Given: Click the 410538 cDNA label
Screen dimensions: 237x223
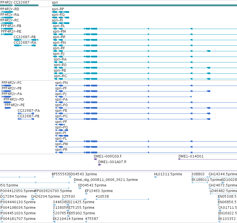Looking at the screenshot, I should click(102, 197).
